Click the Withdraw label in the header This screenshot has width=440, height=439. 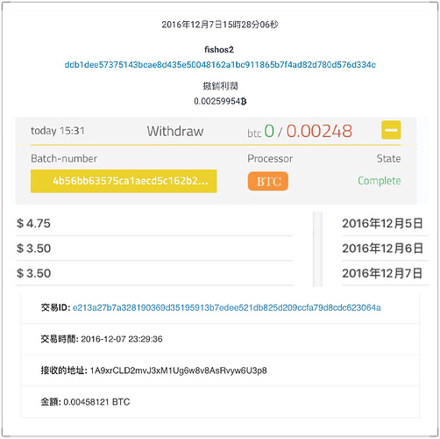pyautogui.click(x=175, y=131)
